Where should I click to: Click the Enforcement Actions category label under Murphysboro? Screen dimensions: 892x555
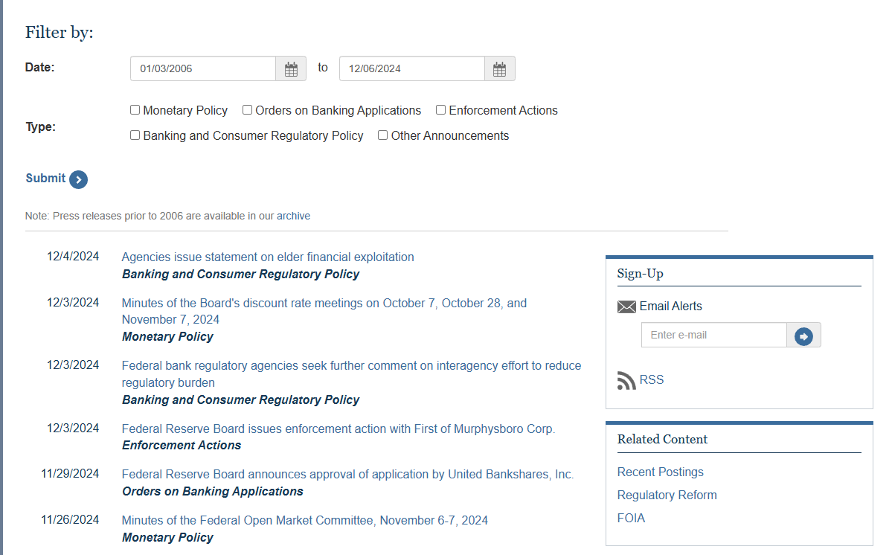[182, 445]
